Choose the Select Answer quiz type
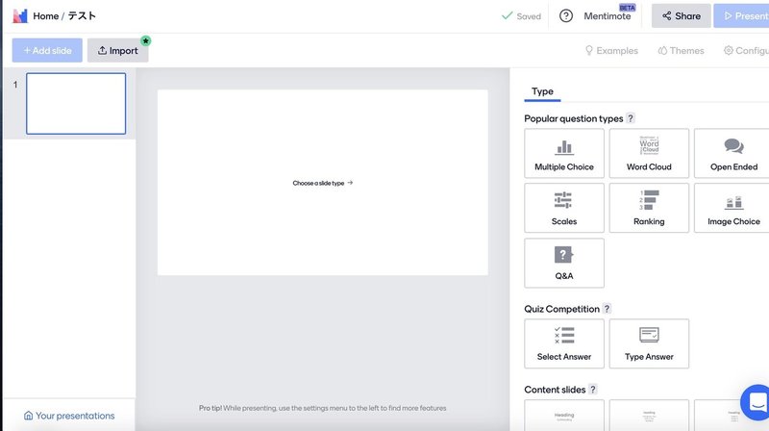769x431 pixels. click(x=564, y=343)
